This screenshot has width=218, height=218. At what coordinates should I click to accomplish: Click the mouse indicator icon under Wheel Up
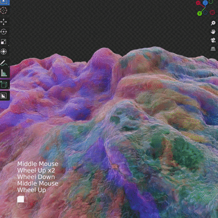pos(22,202)
